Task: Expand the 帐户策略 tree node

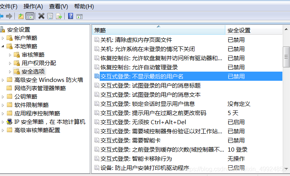Action: click(x=3, y=38)
